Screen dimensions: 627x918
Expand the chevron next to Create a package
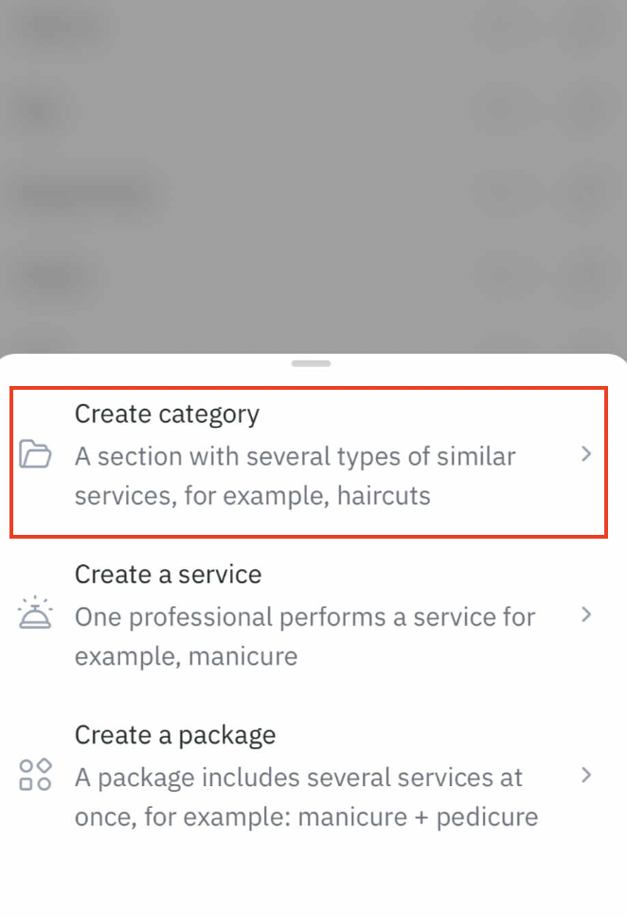click(x=586, y=775)
